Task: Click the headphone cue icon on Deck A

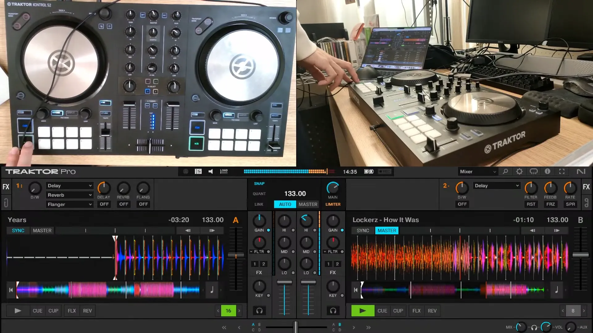Action: 259,311
